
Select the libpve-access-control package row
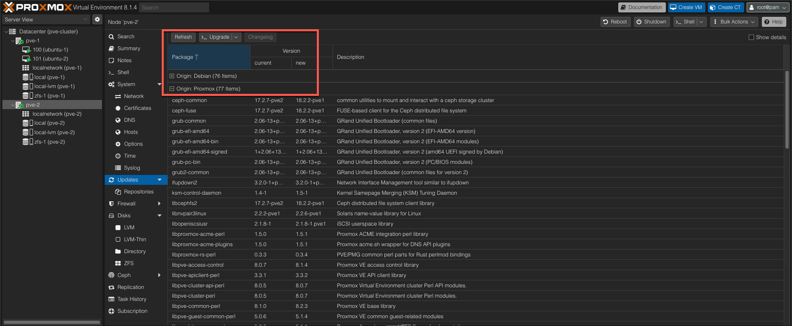[476, 265]
